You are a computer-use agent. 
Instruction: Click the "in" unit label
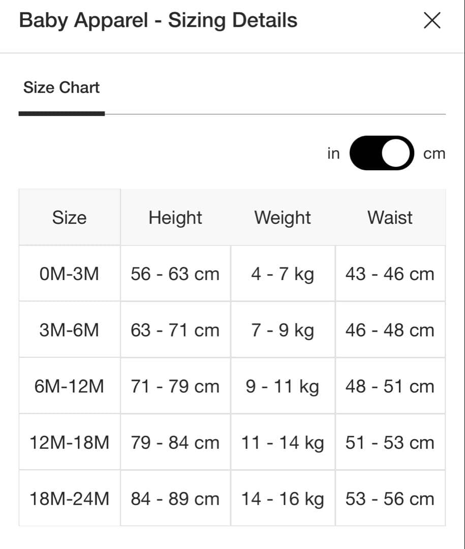[x=333, y=153]
